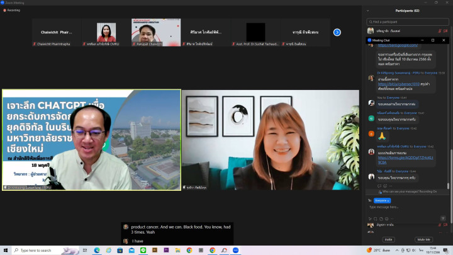Select the woman in red video thumbnail
Viewport: 453px width, 255px height.
click(x=106, y=32)
